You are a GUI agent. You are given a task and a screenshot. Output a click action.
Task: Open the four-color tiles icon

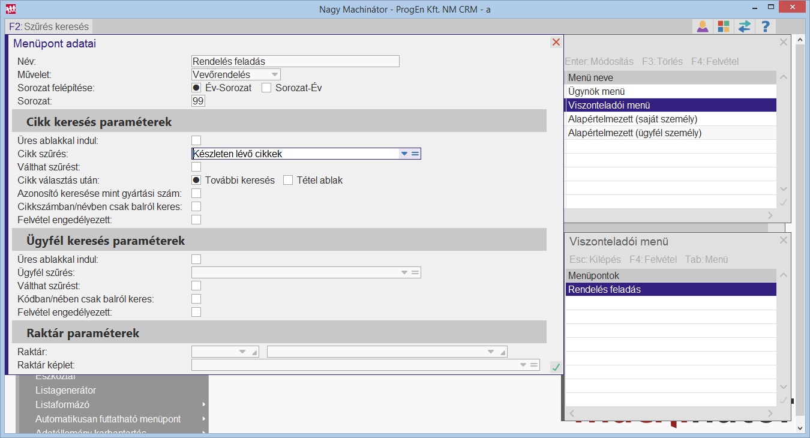[x=724, y=26]
